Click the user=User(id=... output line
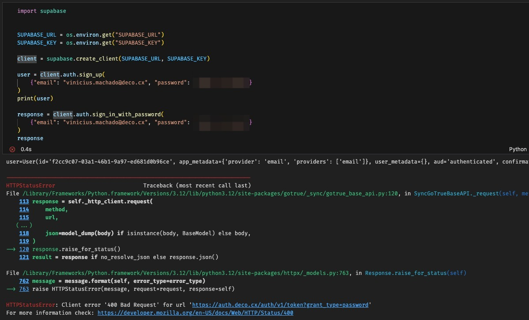The height and width of the screenshot is (320, 529). [x=267, y=162]
